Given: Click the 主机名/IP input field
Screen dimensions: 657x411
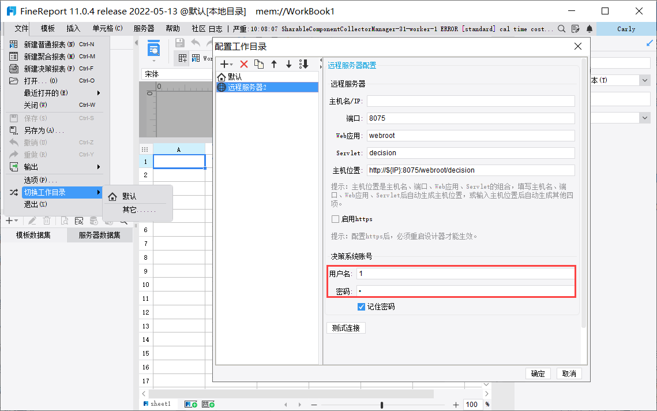Looking at the screenshot, I should [471, 101].
